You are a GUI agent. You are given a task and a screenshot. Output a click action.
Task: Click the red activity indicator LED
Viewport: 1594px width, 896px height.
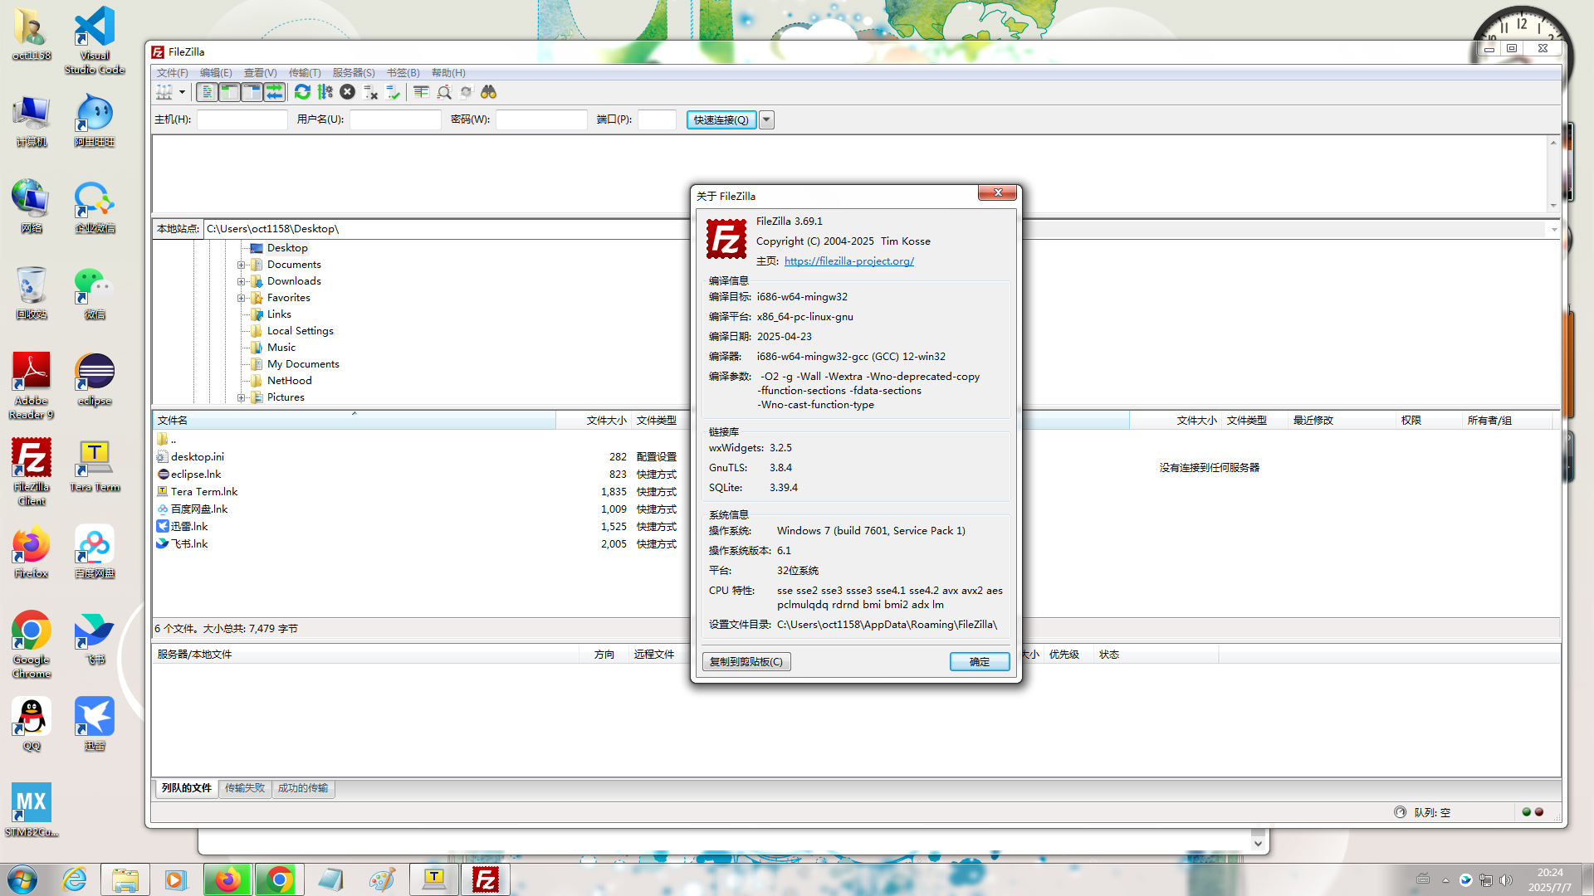point(1539,812)
